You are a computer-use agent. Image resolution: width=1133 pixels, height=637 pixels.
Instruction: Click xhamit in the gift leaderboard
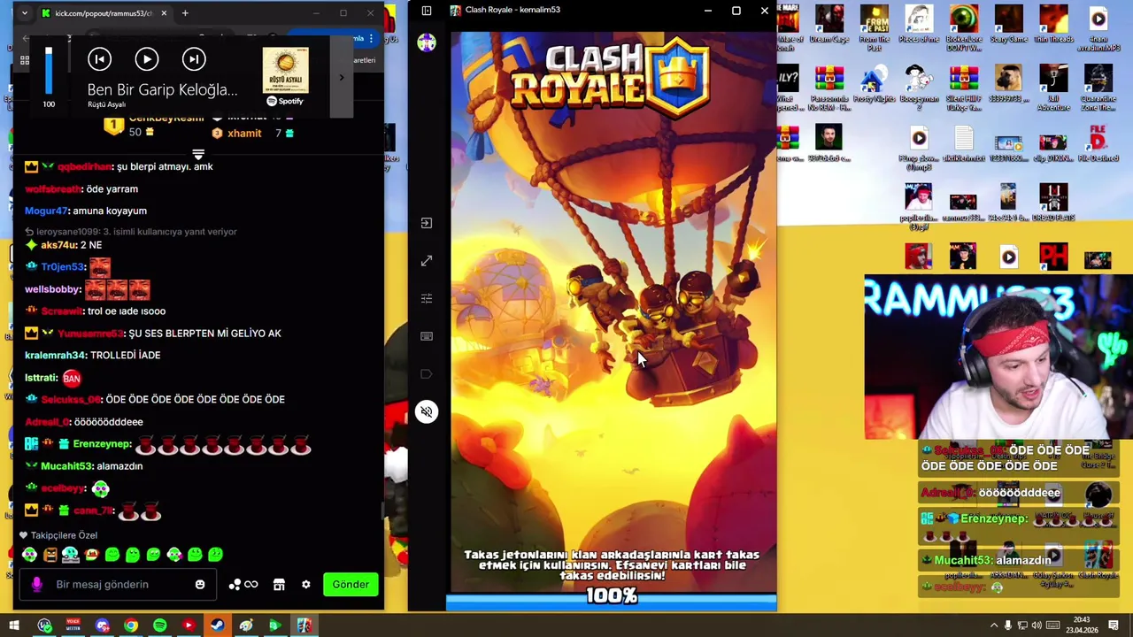click(x=244, y=134)
